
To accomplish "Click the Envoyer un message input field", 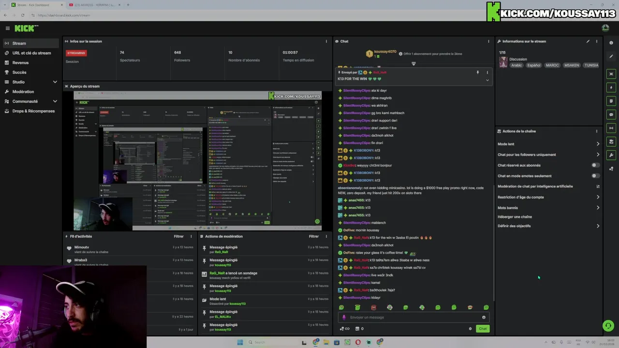I will coord(413,318).
